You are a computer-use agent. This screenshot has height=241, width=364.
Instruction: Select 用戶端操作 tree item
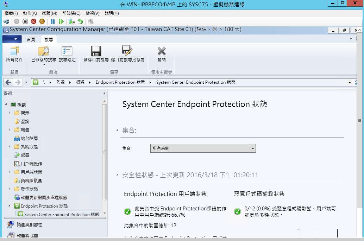(31, 164)
